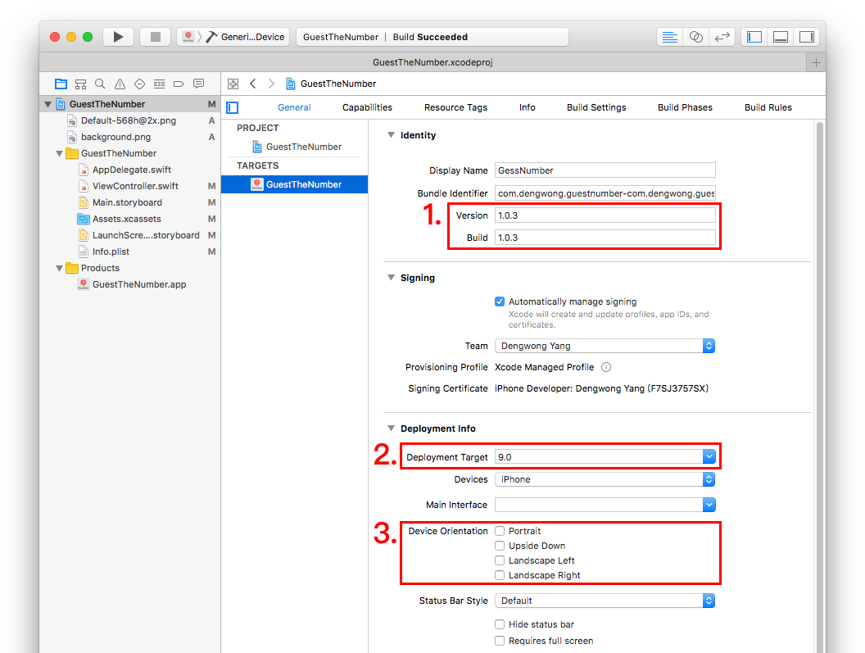Open Info.plist file
Image resolution: width=865 pixels, height=653 pixels.
pos(111,252)
